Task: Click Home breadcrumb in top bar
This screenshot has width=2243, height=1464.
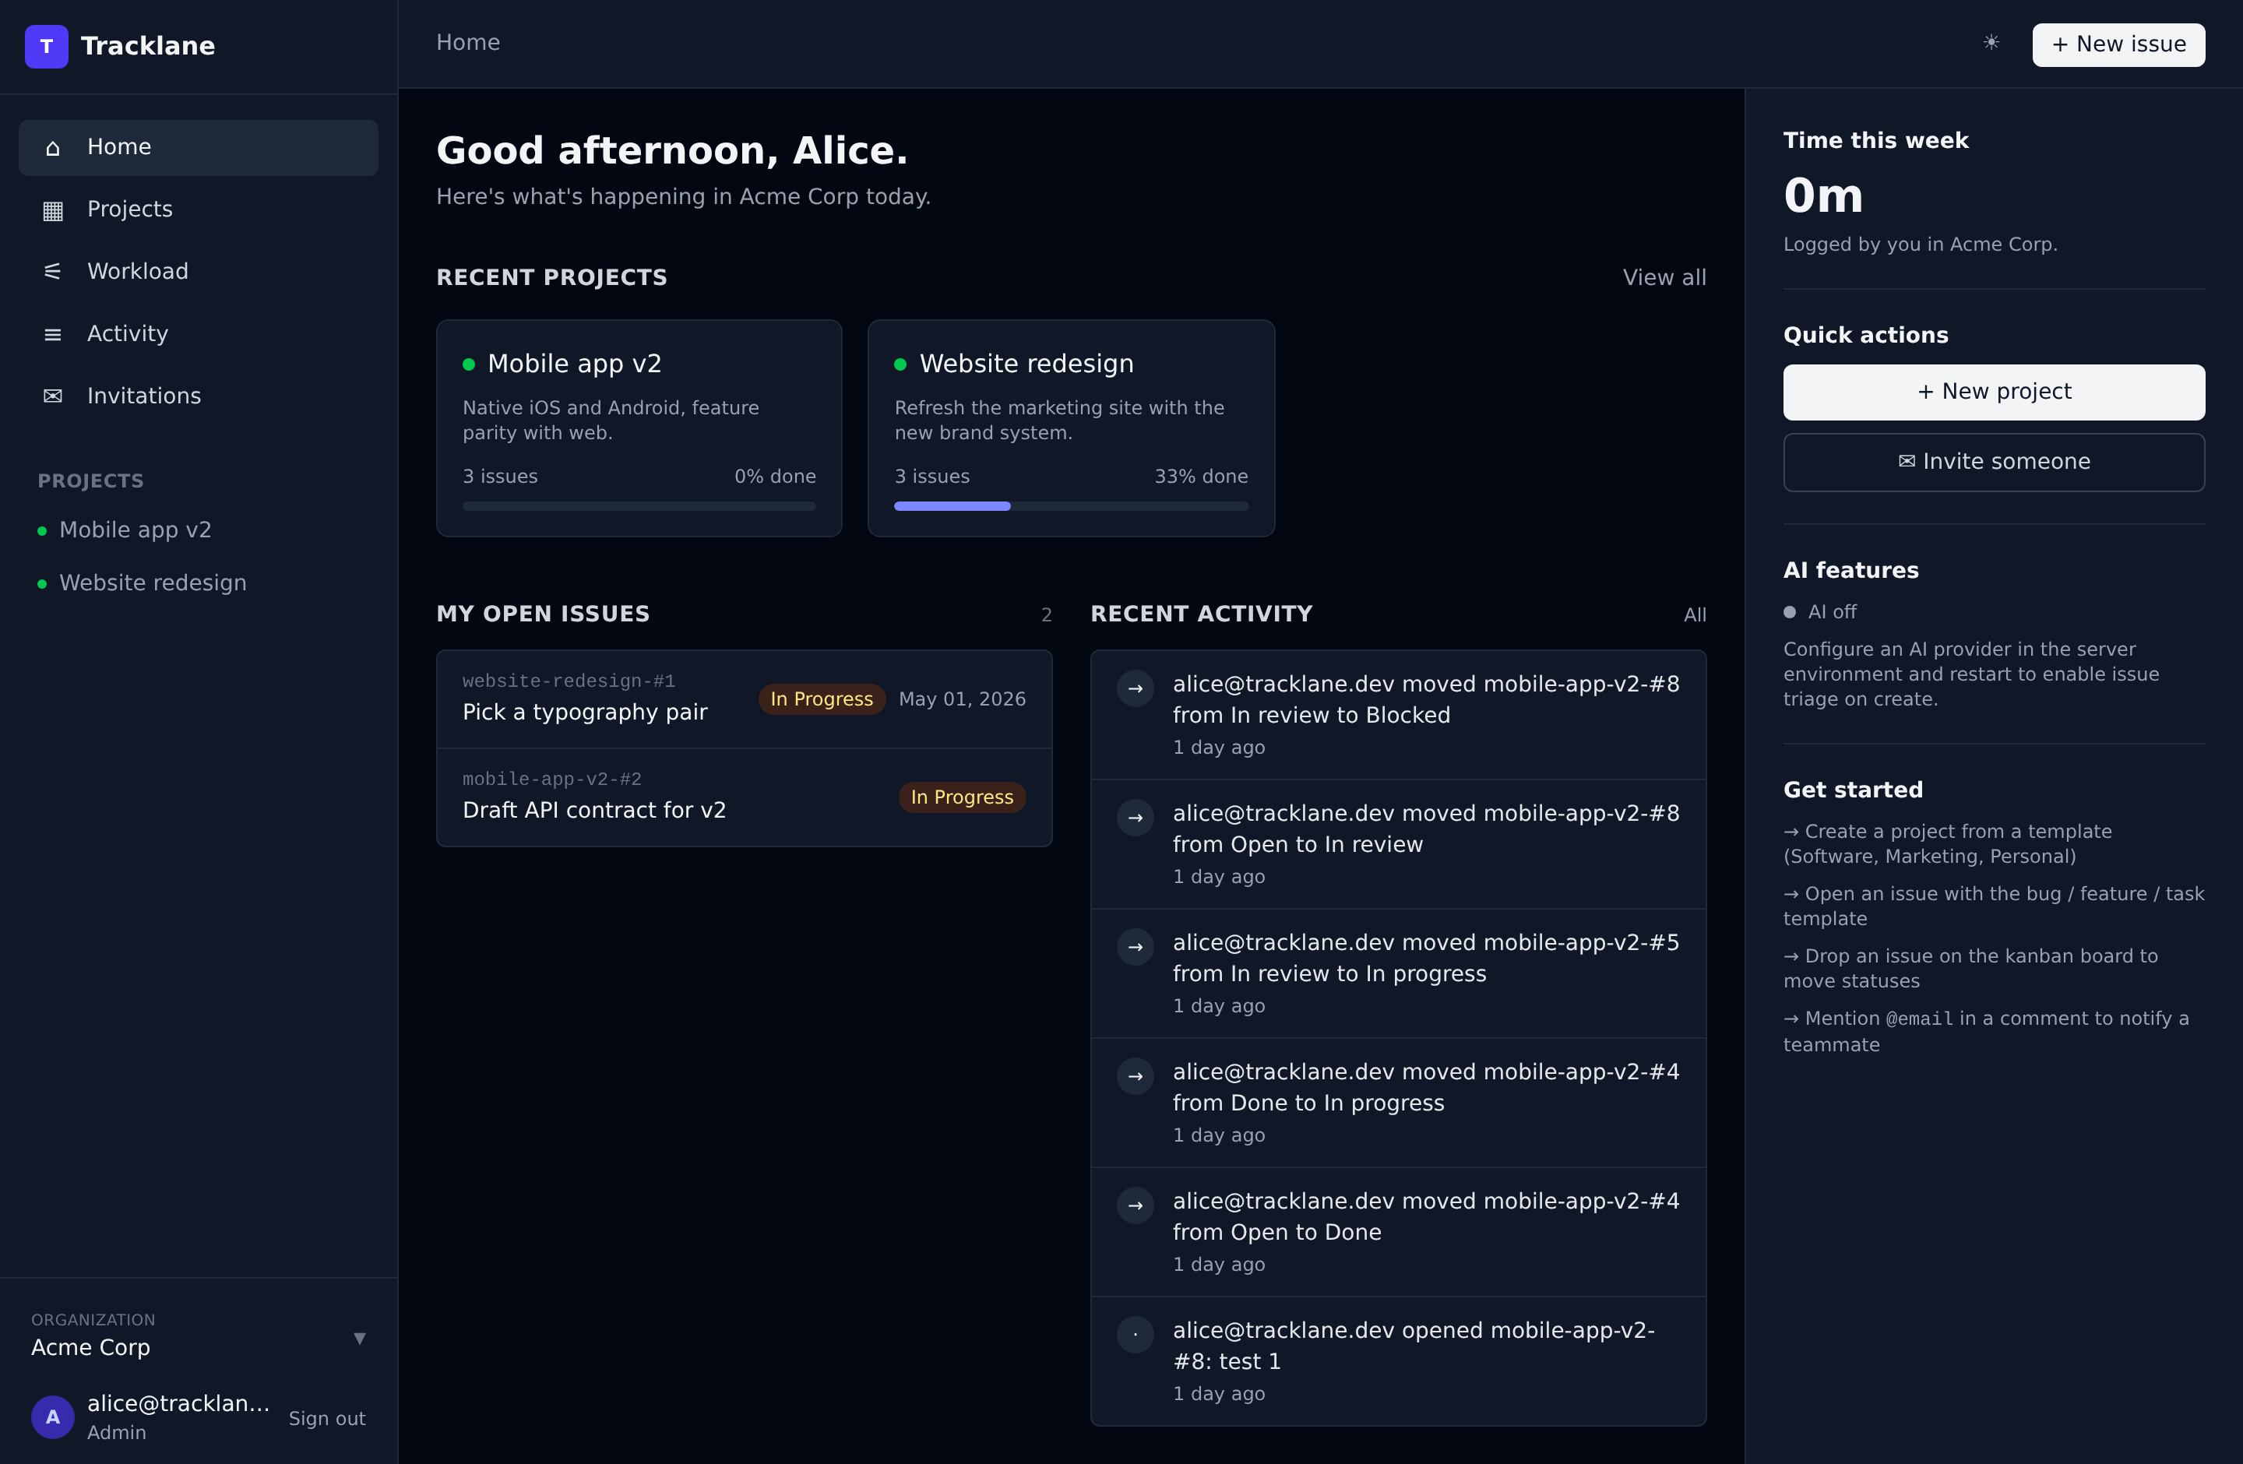Action: point(468,42)
